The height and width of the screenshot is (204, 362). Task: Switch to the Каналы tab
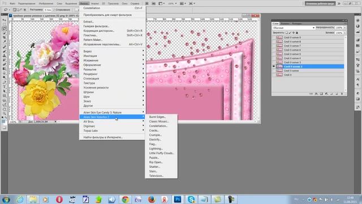coord(285,24)
